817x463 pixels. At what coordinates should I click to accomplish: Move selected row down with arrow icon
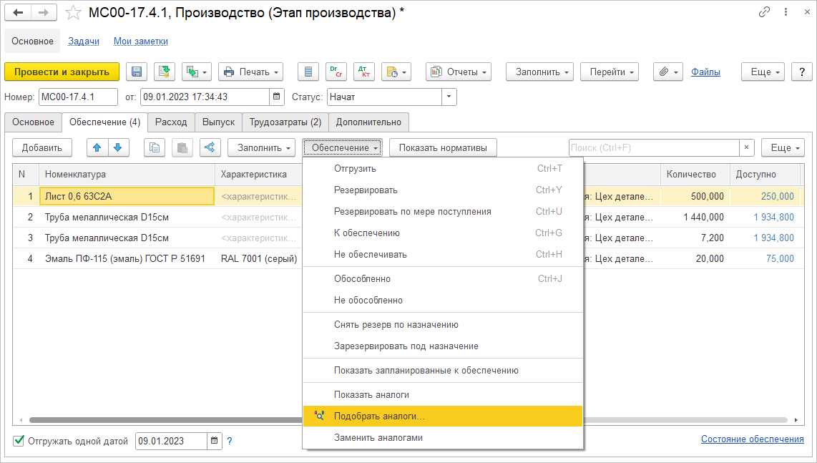click(117, 147)
